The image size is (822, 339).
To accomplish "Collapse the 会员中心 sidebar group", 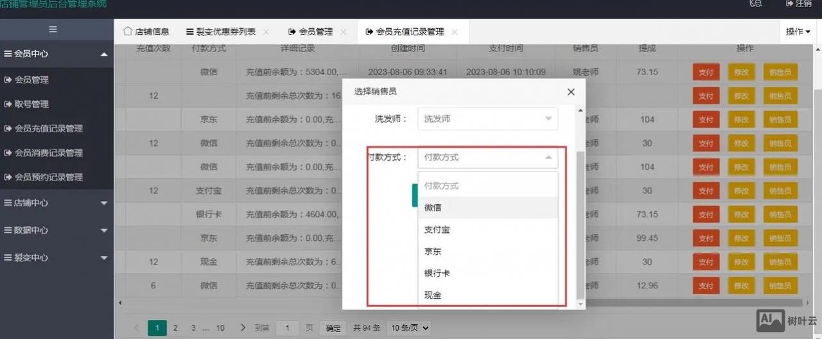I will click(57, 54).
